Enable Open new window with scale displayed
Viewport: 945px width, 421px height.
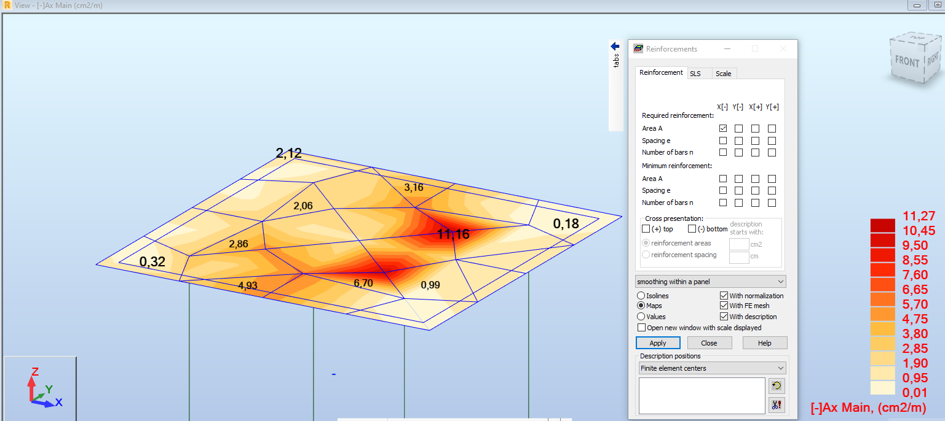641,328
